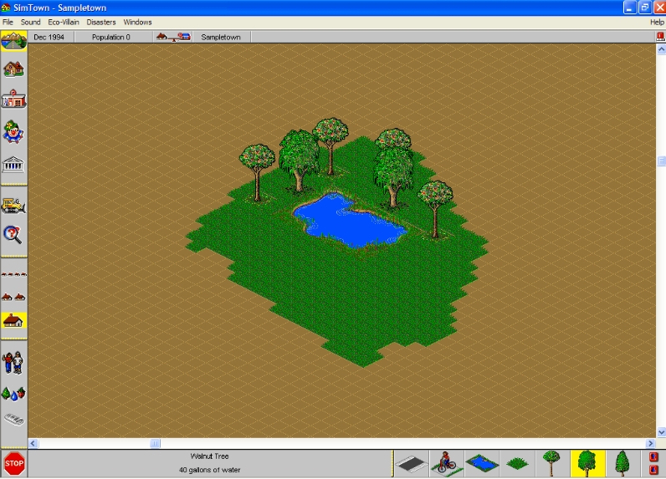This screenshot has width=666, height=479.
Task: Select the tall evergreen tree item
Action: pyautogui.click(x=622, y=463)
